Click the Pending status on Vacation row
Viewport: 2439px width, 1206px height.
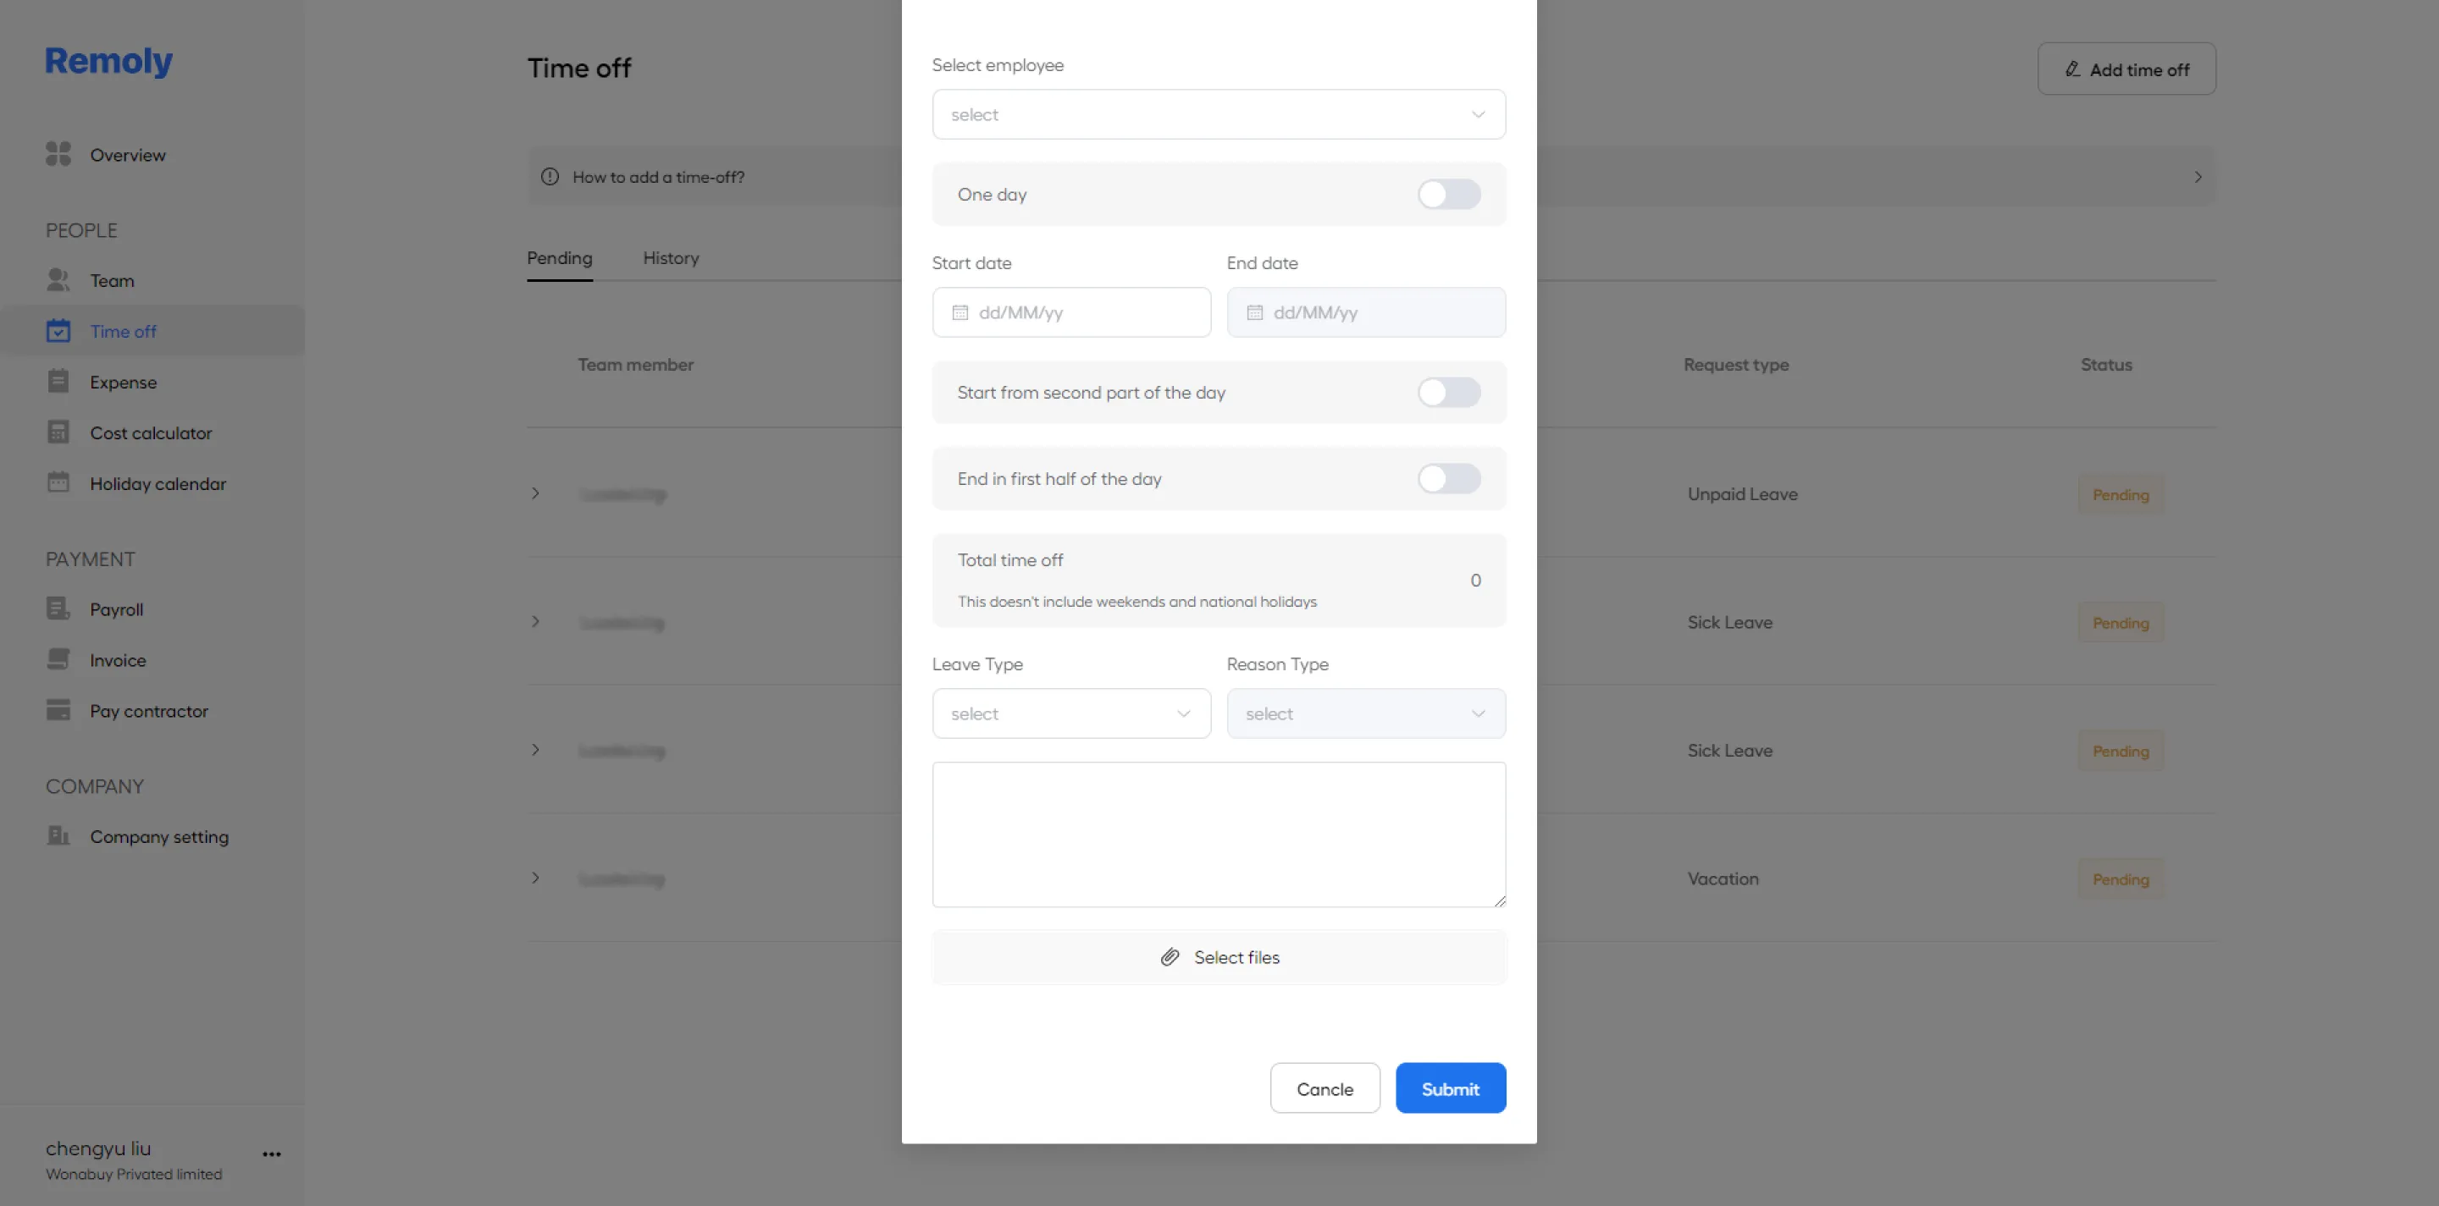pyautogui.click(x=2120, y=878)
